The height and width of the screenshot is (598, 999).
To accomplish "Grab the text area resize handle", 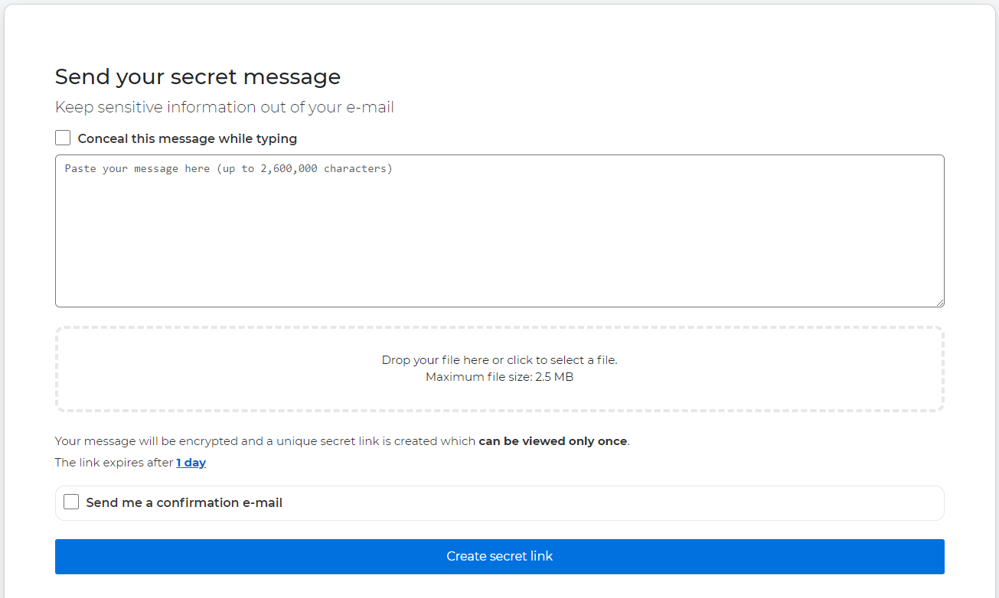I will pyautogui.click(x=939, y=302).
